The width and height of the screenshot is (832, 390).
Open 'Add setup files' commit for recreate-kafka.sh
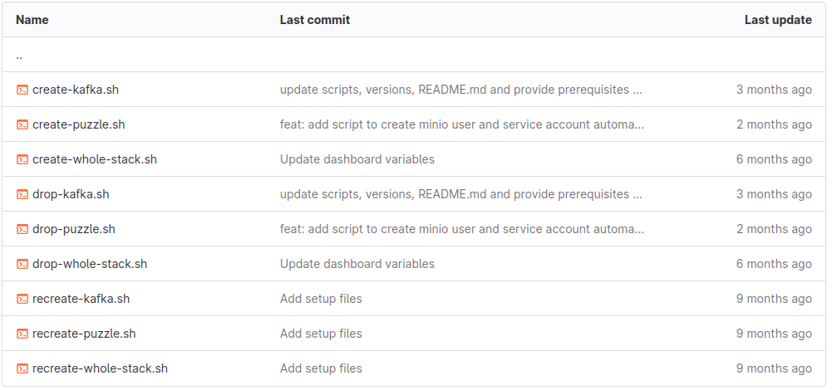(321, 299)
